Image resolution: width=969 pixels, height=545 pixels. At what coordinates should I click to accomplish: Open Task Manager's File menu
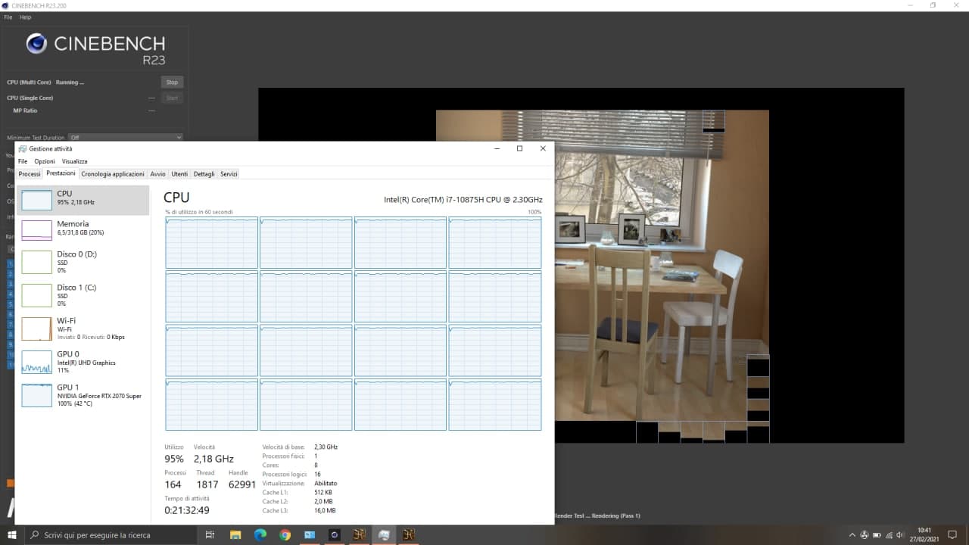(x=23, y=161)
